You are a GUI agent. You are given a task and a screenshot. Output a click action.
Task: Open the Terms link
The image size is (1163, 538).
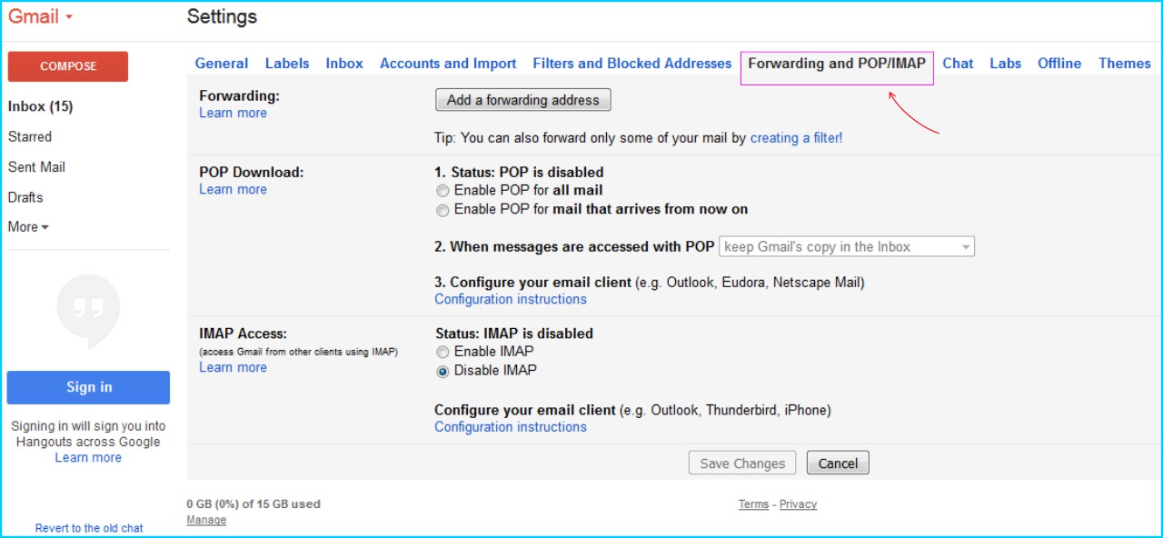click(x=753, y=504)
